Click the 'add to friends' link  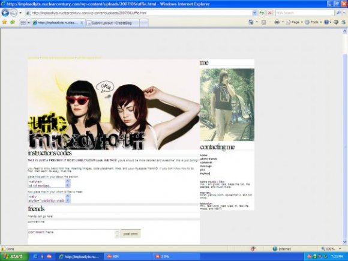(x=208, y=159)
